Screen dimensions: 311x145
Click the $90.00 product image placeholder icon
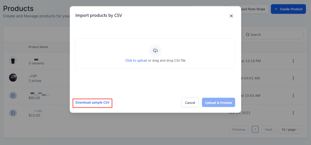[x=13, y=95]
